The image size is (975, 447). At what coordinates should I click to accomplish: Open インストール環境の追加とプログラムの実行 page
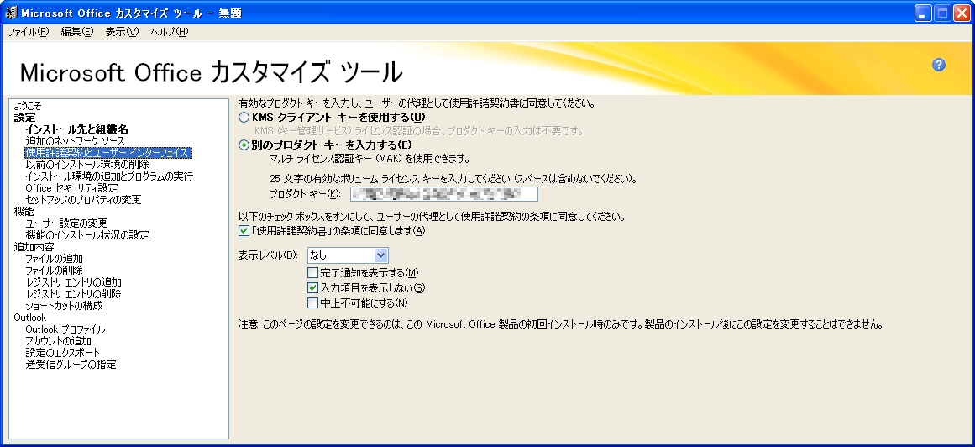pos(109,176)
